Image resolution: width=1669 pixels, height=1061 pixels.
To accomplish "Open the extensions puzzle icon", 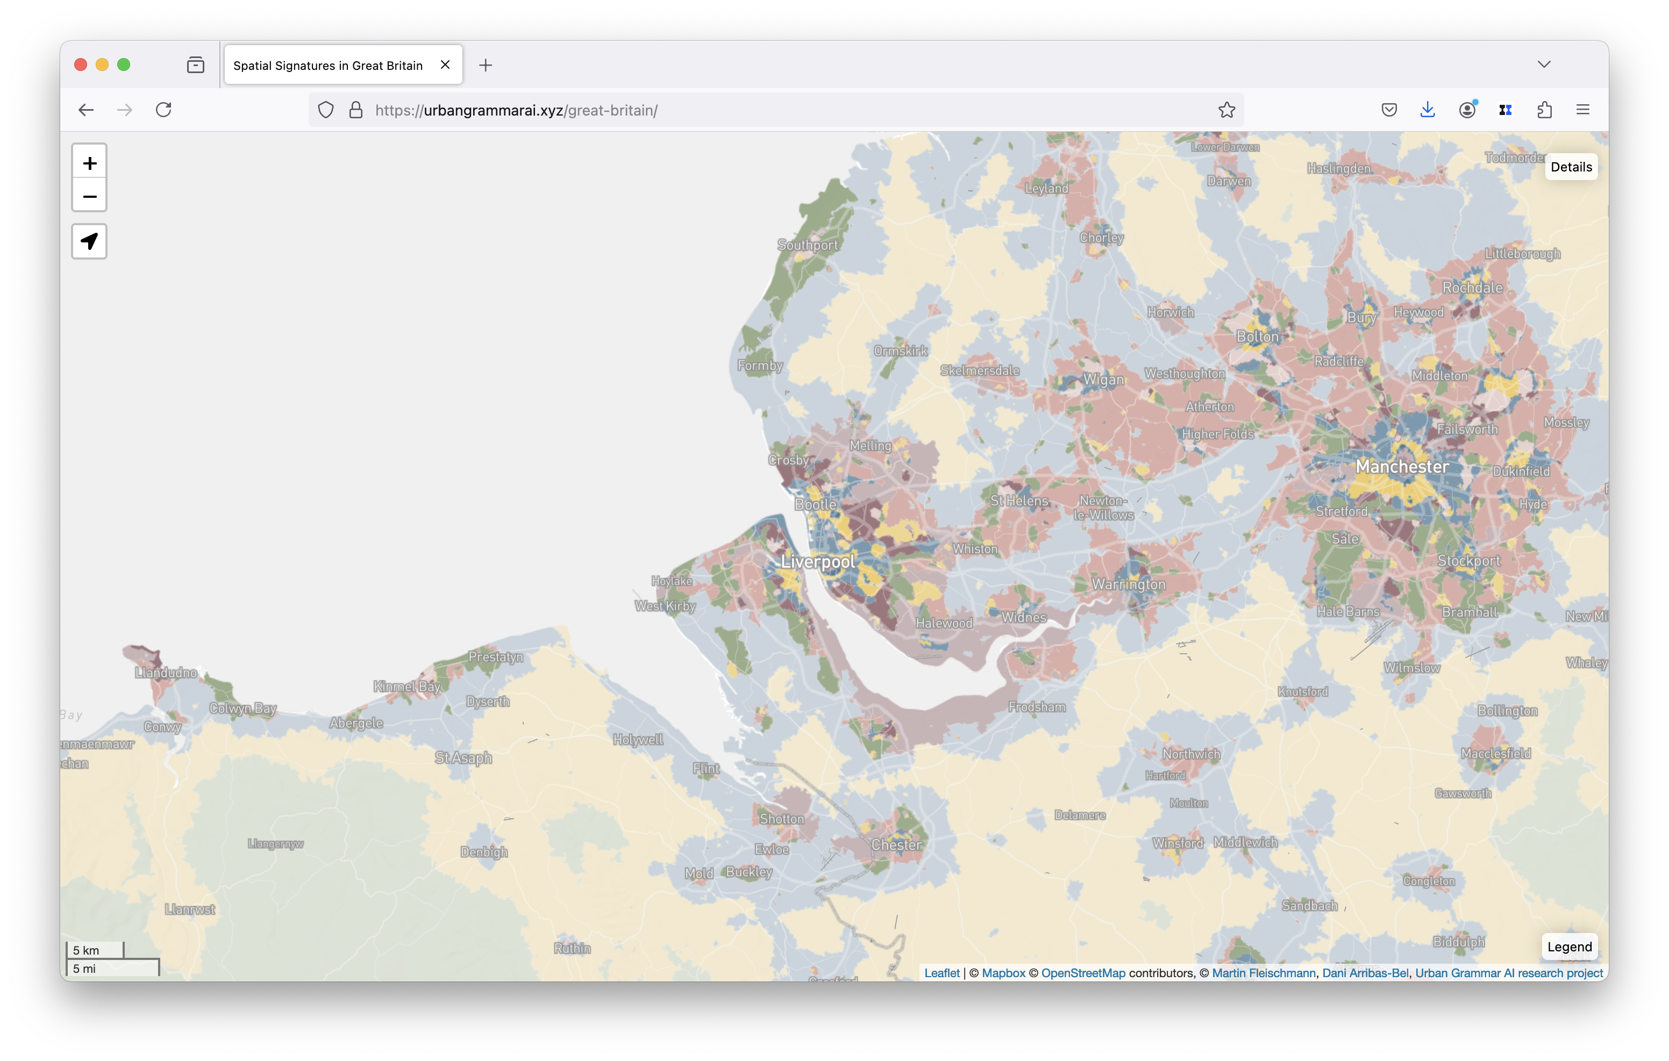I will pyautogui.click(x=1544, y=110).
